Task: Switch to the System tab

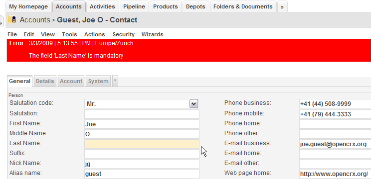Action: tap(98, 81)
